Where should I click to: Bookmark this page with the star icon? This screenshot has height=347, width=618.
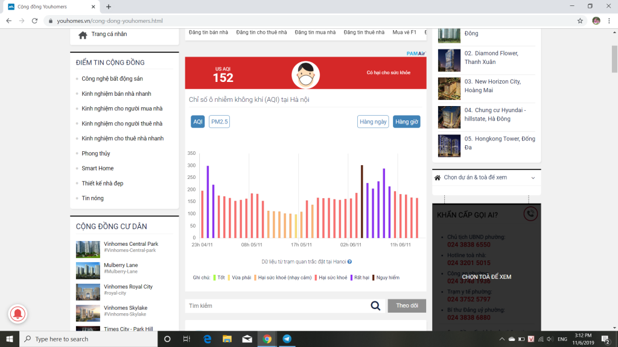(x=580, y=21)
